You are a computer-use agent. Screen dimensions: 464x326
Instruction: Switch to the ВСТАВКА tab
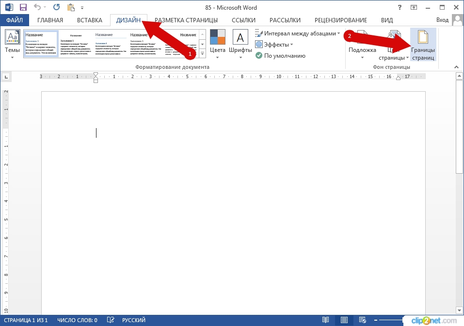(x=89, y=20)
